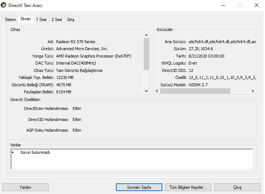265x194 pixels.
Task: Click Sürücüler scroll left arrow
Action: click(157, 91)
